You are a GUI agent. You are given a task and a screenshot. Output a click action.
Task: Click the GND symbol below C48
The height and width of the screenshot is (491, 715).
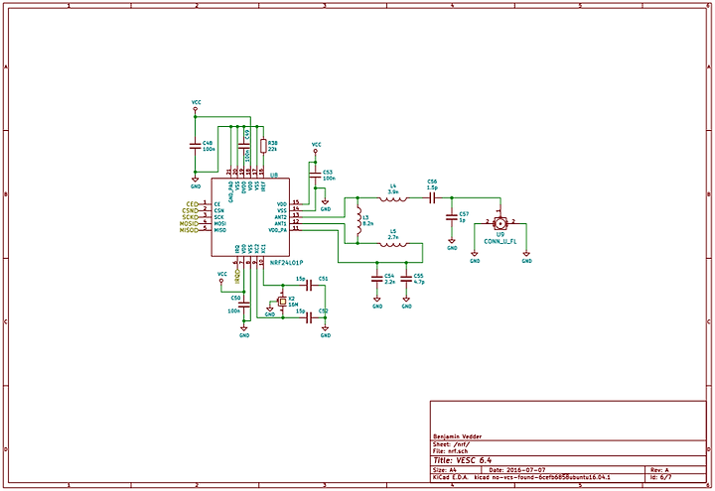click(196, 183)
